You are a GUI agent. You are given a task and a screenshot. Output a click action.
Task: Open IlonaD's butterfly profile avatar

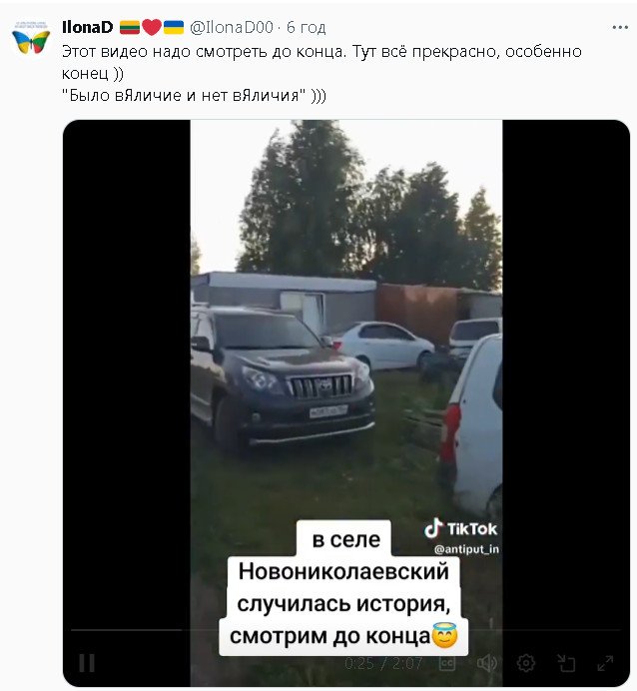(31, 38)
